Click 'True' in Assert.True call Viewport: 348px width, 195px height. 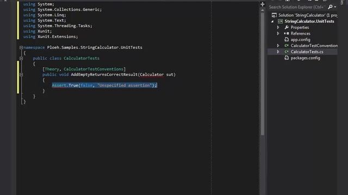pyautogui.click(x=73, y=86)
